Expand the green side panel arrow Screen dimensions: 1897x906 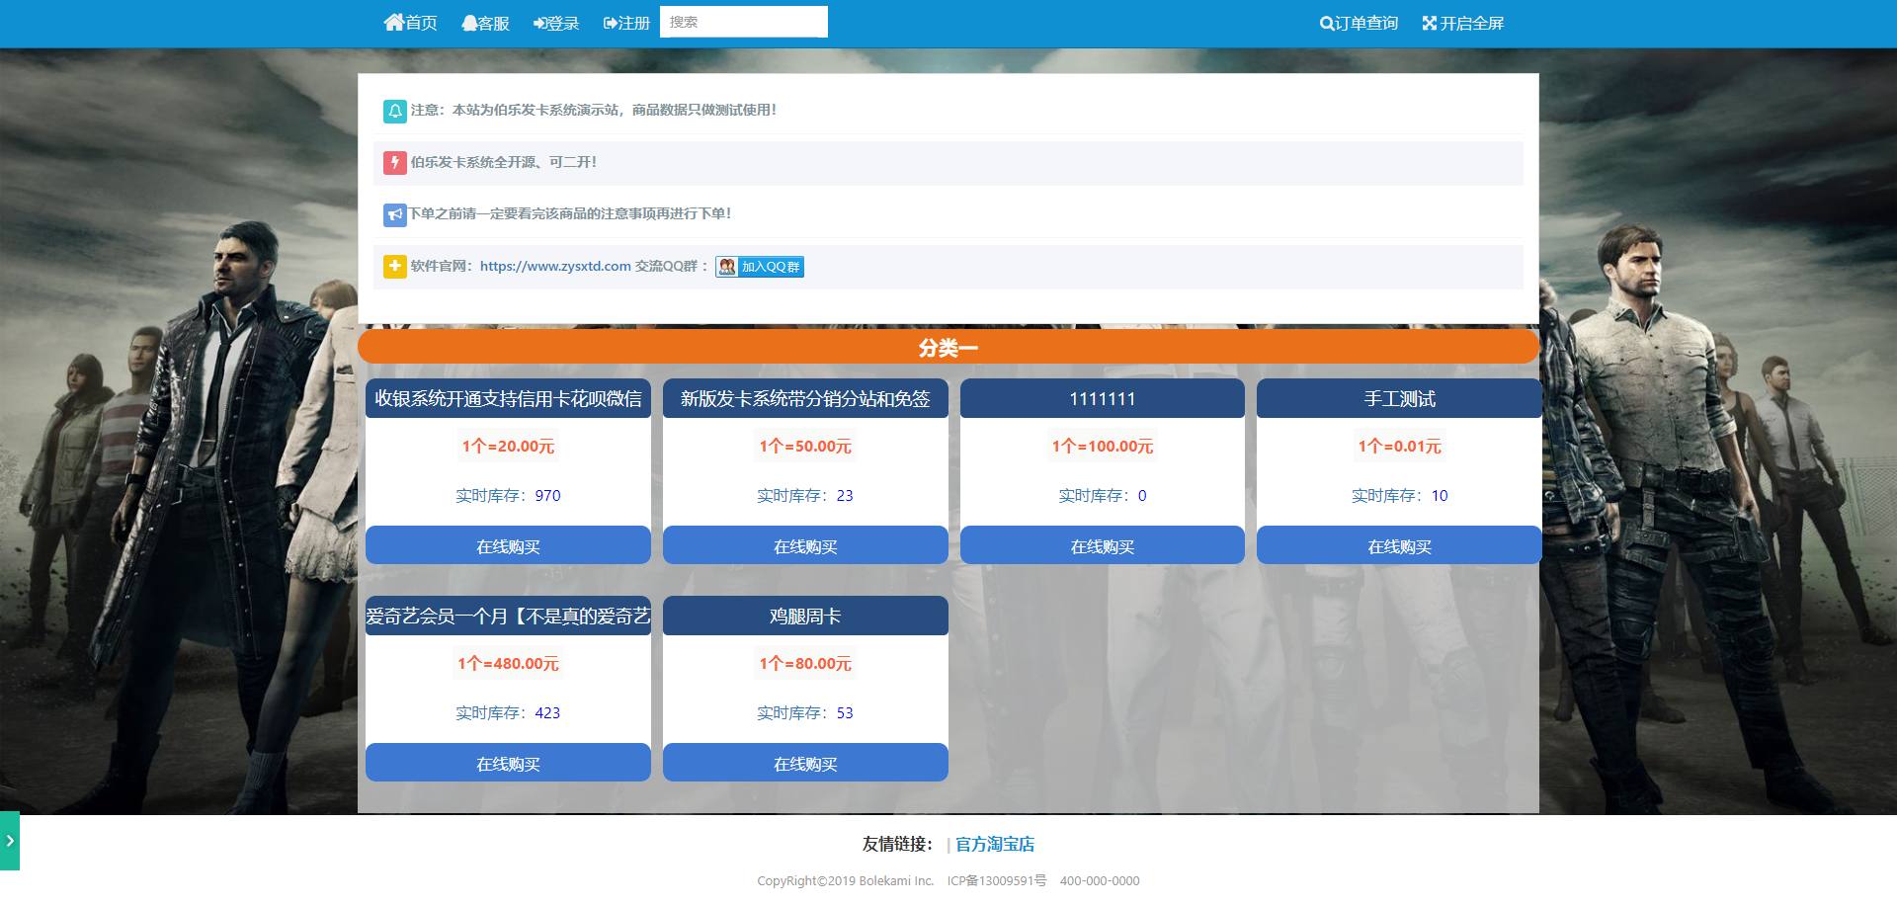(x=10, y=841)
